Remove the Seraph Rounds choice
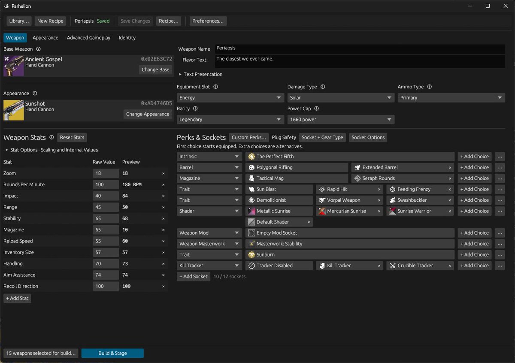 point(450,178)
